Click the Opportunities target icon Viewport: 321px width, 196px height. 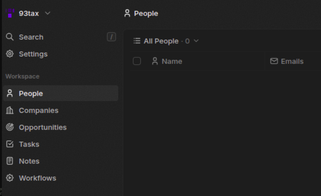click(9, 127)
